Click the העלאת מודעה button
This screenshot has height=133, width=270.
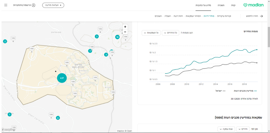[x=53, y=5]
